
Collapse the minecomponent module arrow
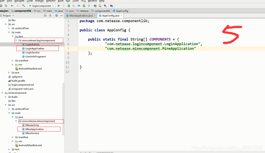pos(2,93)
